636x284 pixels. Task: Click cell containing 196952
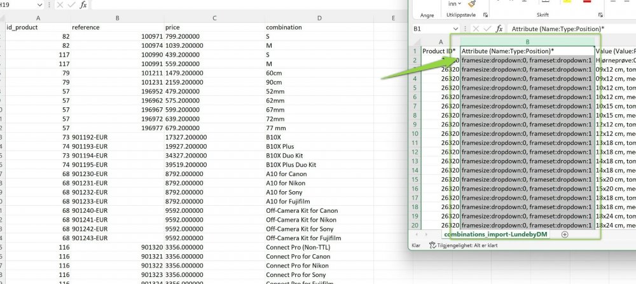[117, 91]
